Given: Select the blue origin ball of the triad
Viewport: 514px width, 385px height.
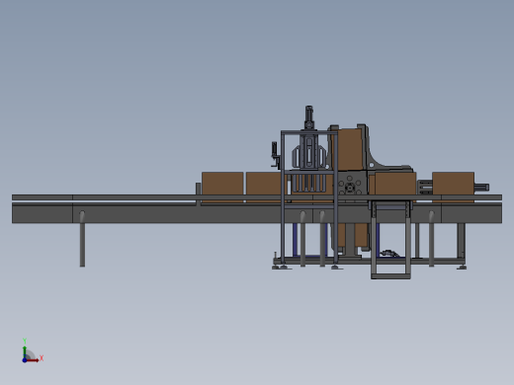Looking at the screenshot, I should pos(25,360).
